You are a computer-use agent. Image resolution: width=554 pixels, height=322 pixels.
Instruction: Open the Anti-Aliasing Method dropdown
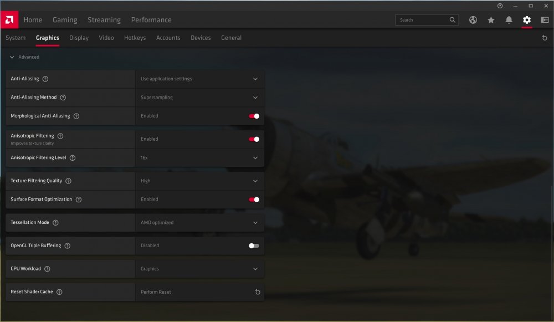click(x=255, y=98)
